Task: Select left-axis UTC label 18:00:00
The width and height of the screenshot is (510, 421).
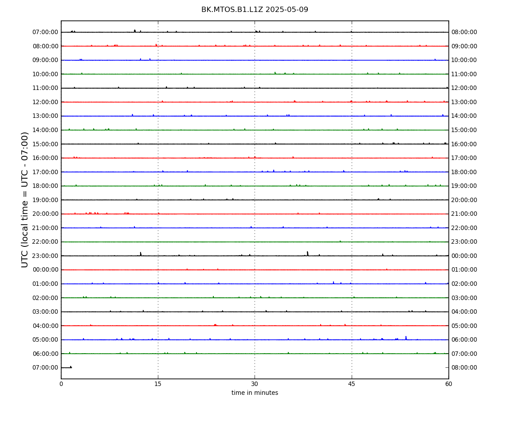Action: [45, 186]
